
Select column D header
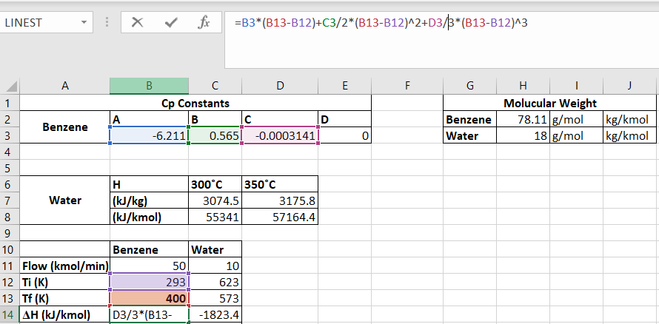tap(279, 86)
